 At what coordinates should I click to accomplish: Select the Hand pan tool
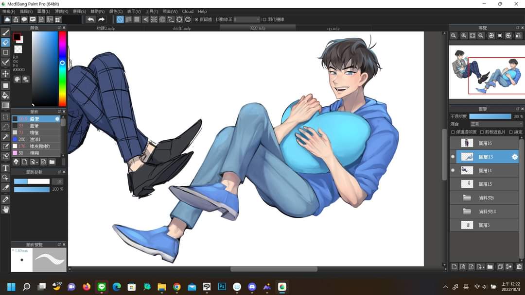point(5,210)
